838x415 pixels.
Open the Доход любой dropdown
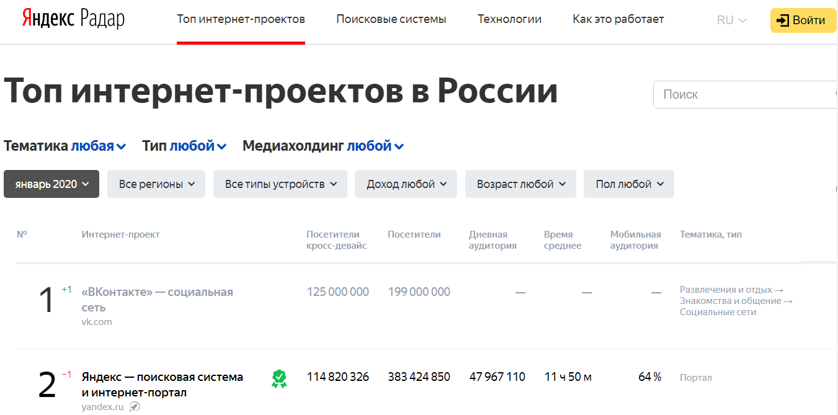coord(406,184)
